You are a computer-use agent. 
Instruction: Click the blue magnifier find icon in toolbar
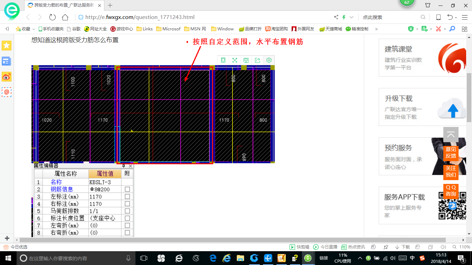[452, 29]
